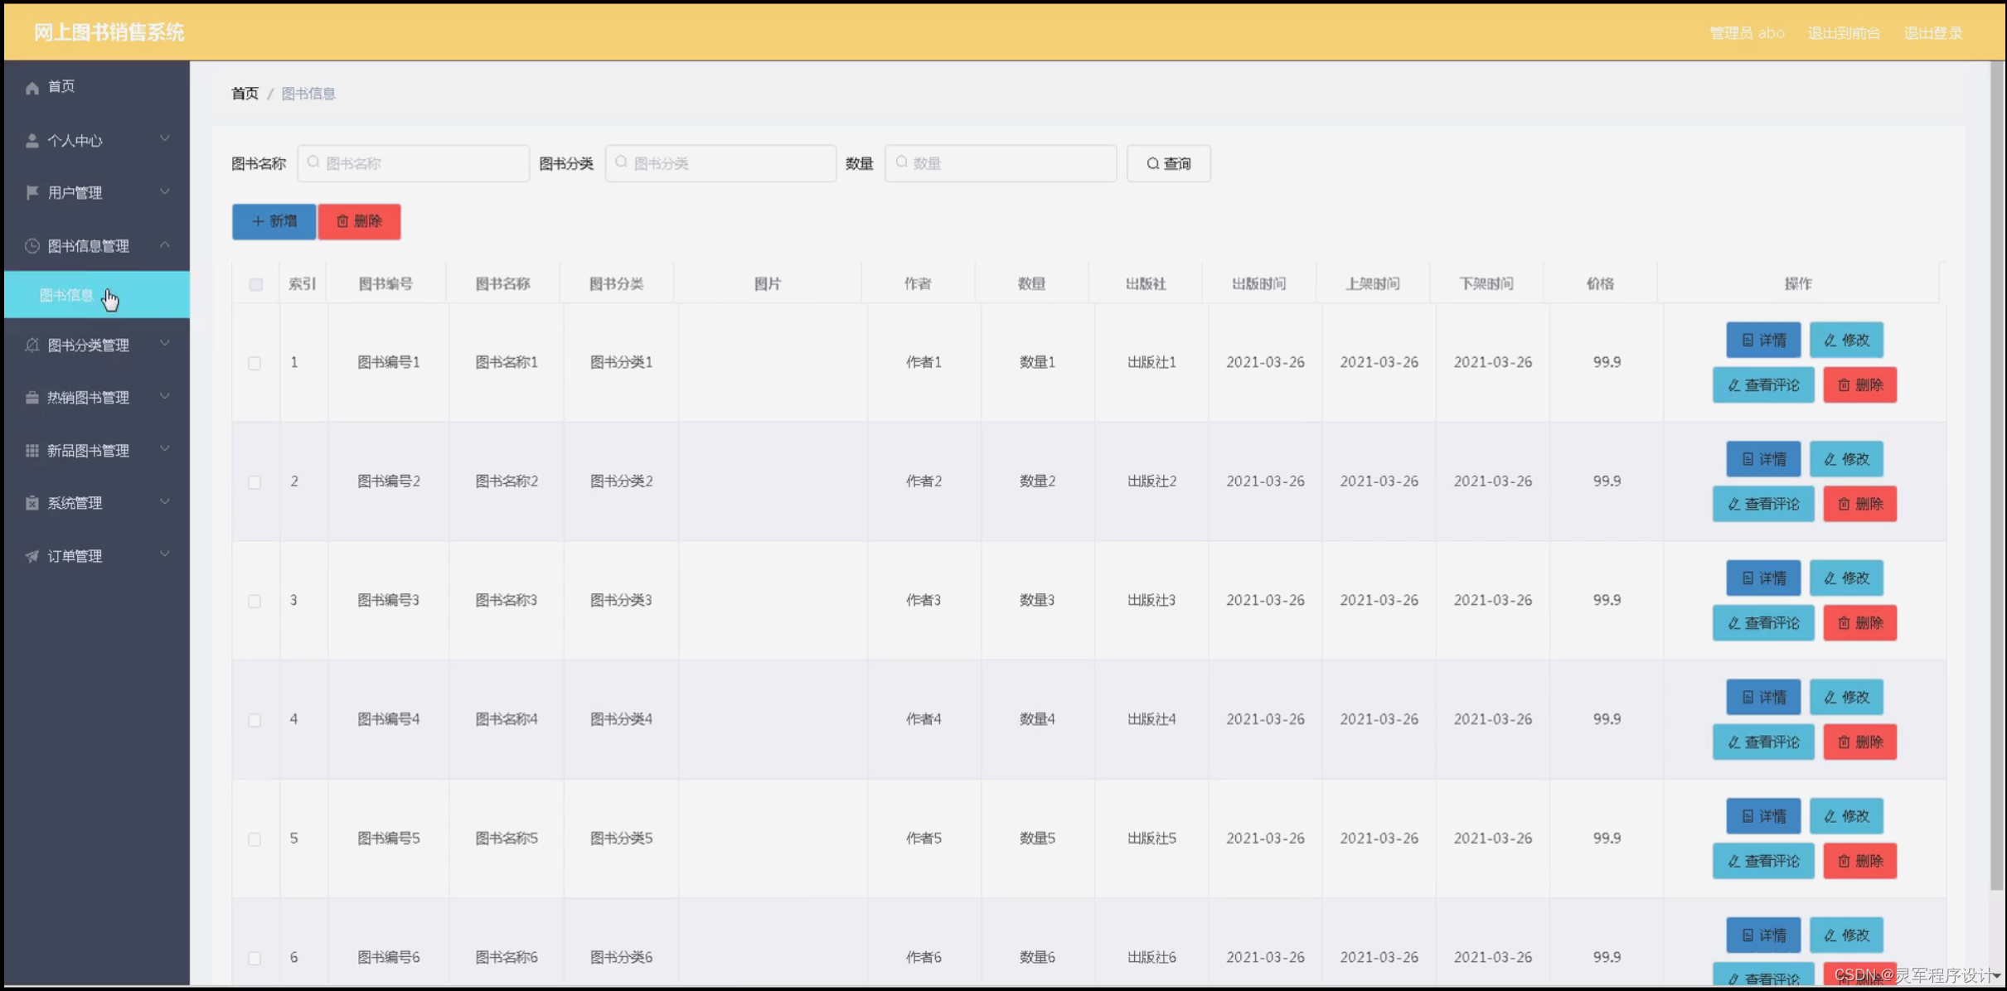
Task: Check the select-all checkbox in table header
Action: coord(255,283)
